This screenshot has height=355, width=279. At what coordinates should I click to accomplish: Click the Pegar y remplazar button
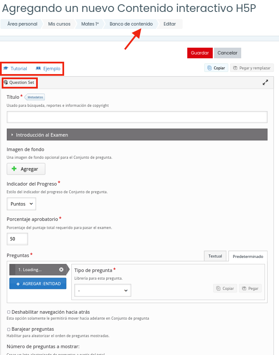pos(252,68)
